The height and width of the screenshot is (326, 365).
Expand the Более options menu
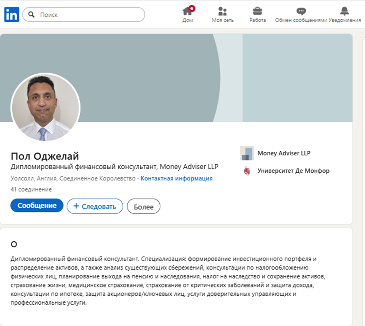143,206
